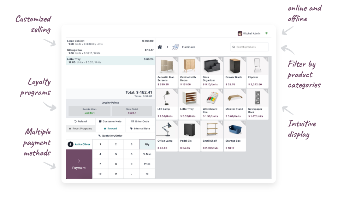Click the Reward button
Screen dimensions: 338x197
point(110,128)
